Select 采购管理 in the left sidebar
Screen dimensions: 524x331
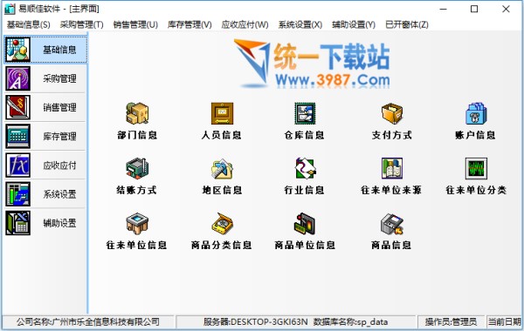45,78
